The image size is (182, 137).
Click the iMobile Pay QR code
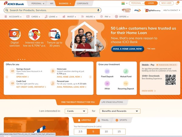click(x=170, y=80)
